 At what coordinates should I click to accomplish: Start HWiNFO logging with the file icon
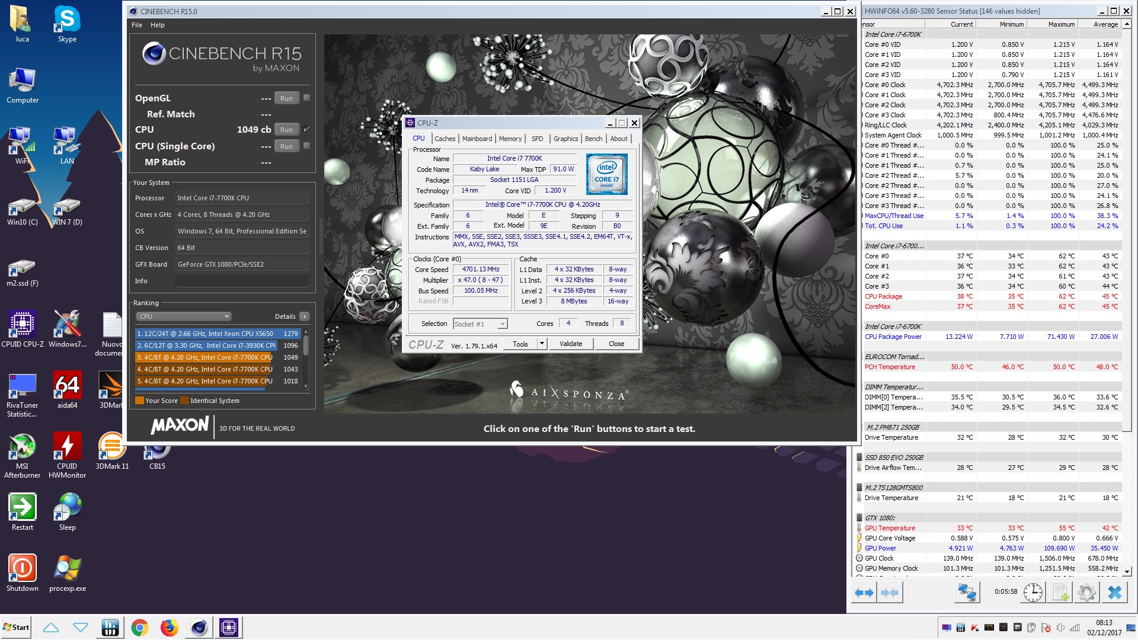coord(1060,593)
